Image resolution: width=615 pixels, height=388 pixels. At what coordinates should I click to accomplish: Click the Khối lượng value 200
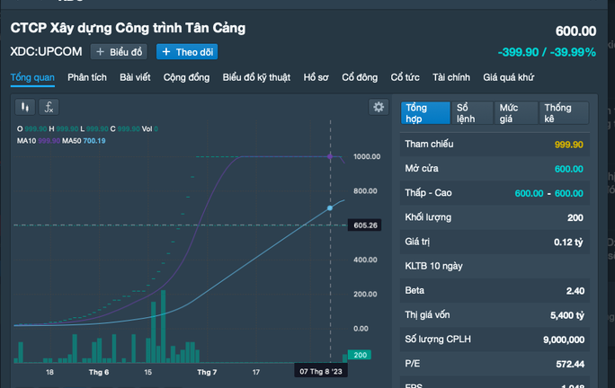click(x=575, y=217)
